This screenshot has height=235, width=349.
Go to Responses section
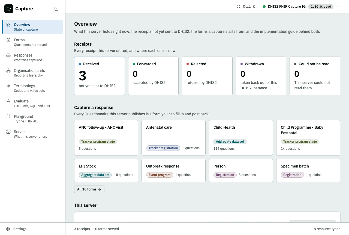coord(32,57)
